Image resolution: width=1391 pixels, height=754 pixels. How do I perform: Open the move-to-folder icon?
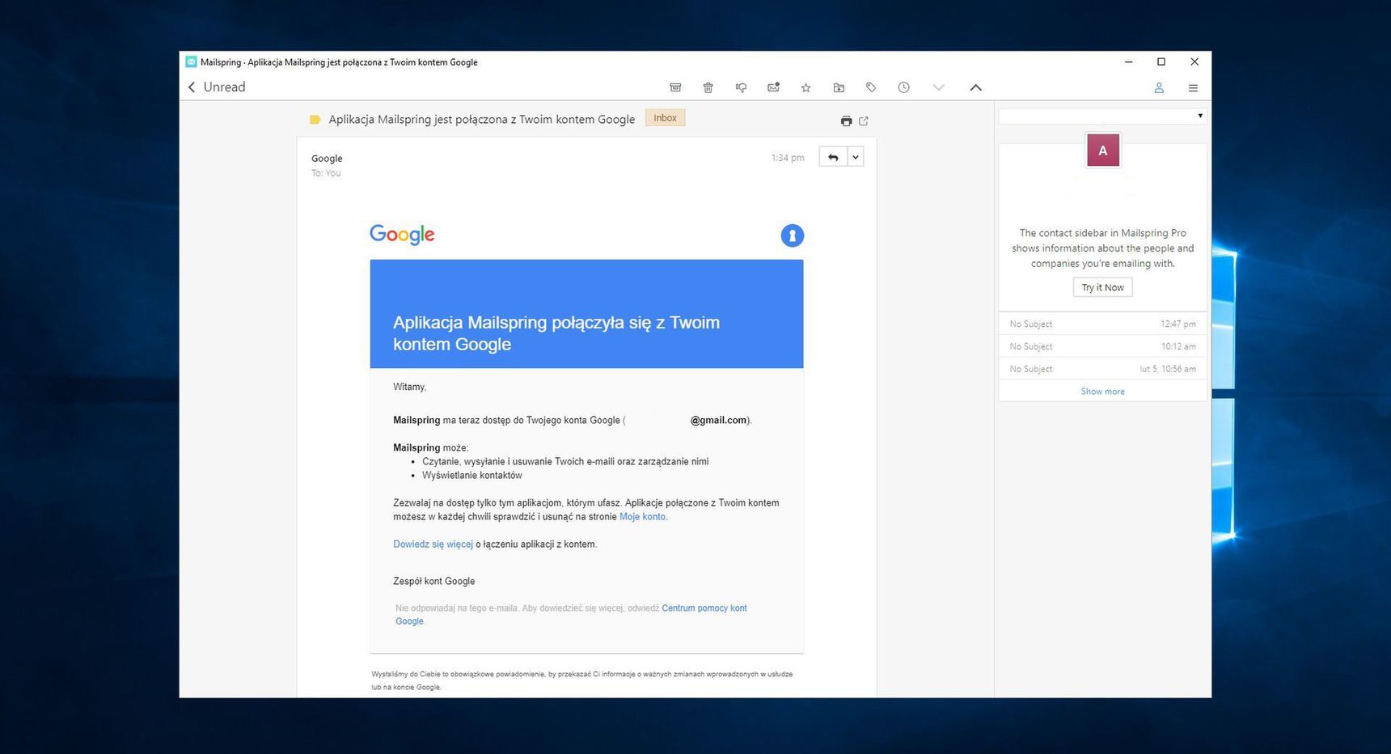pyautogui.click(x=839, y=87)
